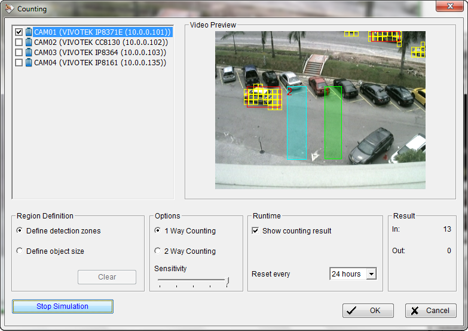Choose 2 Way Counting mode
This screenshot has height=331, width=468.
tap(158, 251)
